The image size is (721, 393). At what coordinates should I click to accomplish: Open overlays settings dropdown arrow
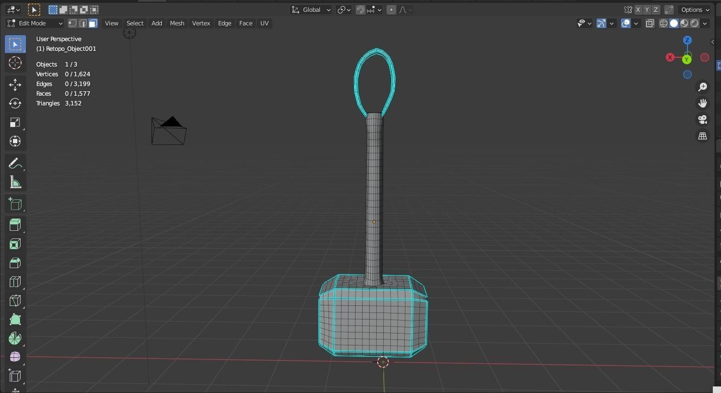click(636, 23)
